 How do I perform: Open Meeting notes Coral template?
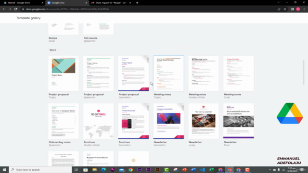(239, 74)
